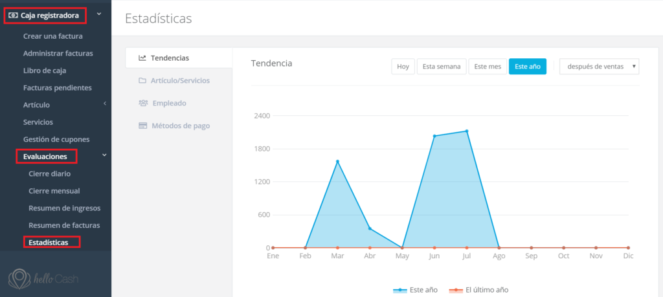Filter the chart by Esta semana

[442, 67]
